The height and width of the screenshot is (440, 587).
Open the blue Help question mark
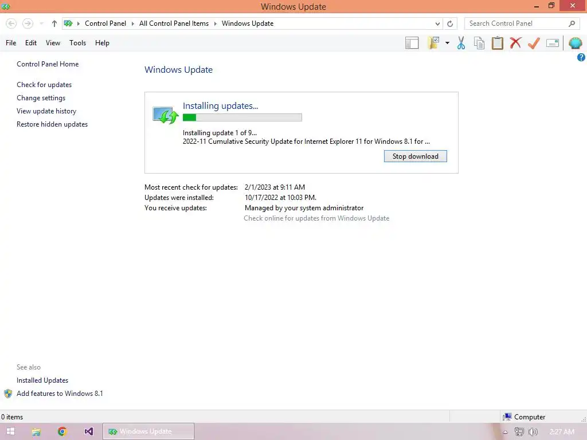click(x=581, y=57)
